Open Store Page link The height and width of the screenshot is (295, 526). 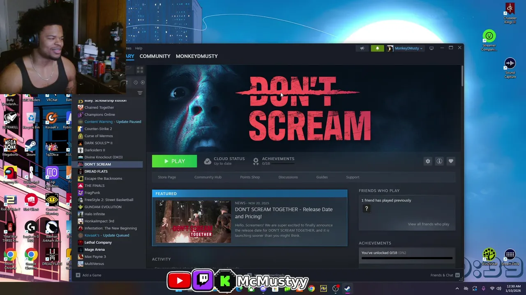(167, 177)
